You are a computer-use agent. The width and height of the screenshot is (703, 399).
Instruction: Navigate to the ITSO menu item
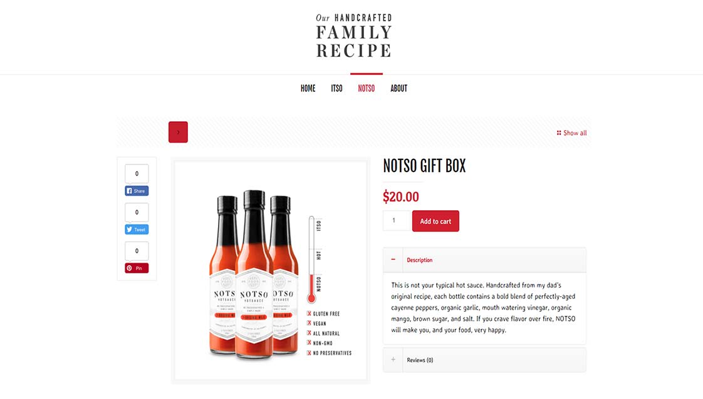tap(336, 89)
